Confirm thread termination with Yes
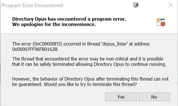The width and height of the screenshot is (178, 106). (121, 97)
